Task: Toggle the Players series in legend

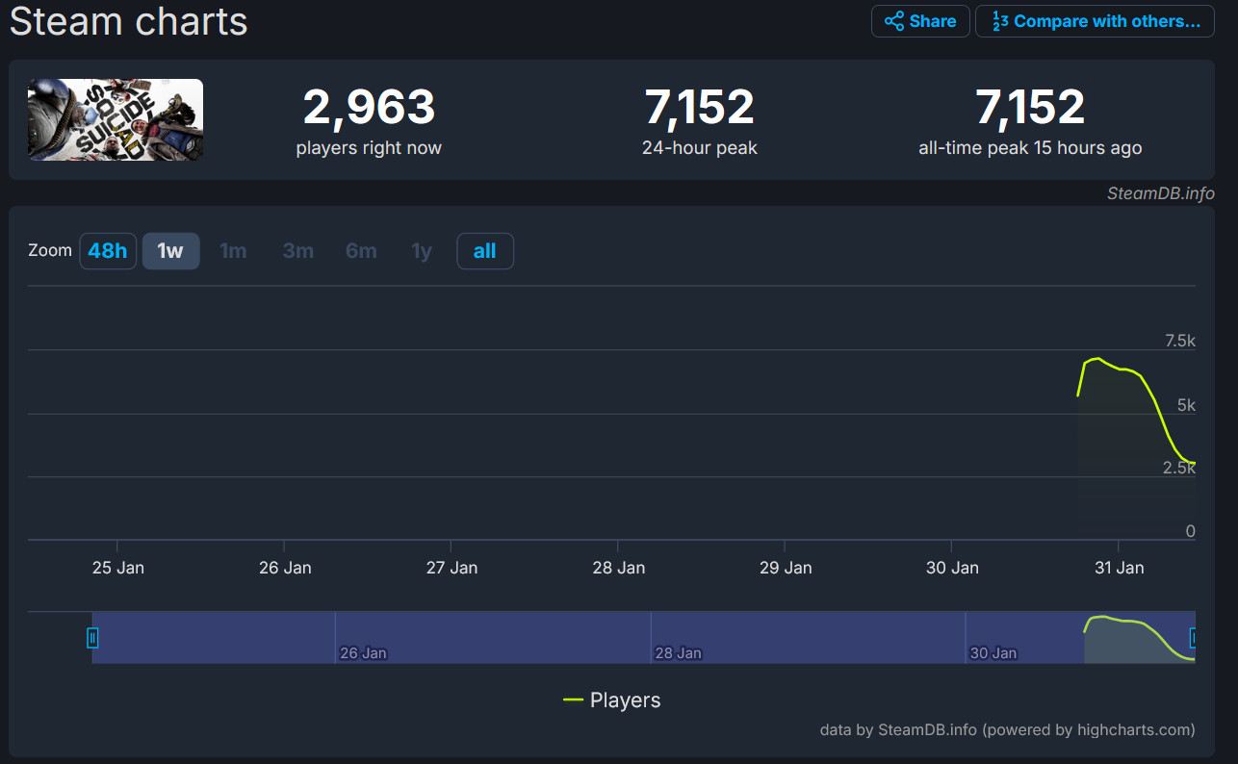Action: [x=612, y=700]
